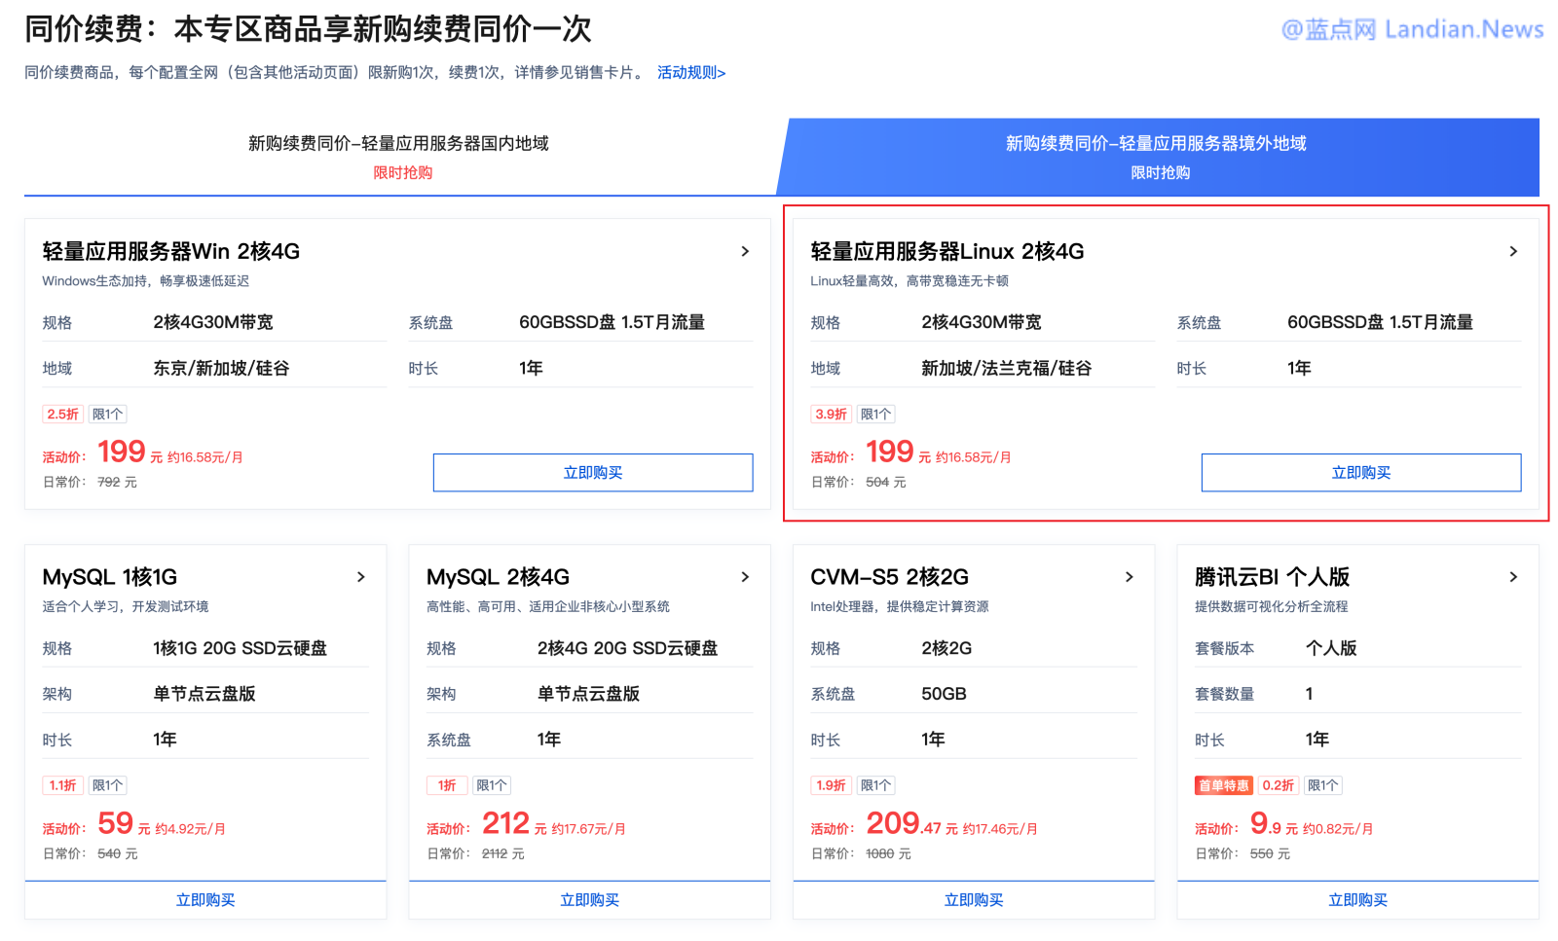Expand the Linux 2核4G card chevron

point(1512,251)
